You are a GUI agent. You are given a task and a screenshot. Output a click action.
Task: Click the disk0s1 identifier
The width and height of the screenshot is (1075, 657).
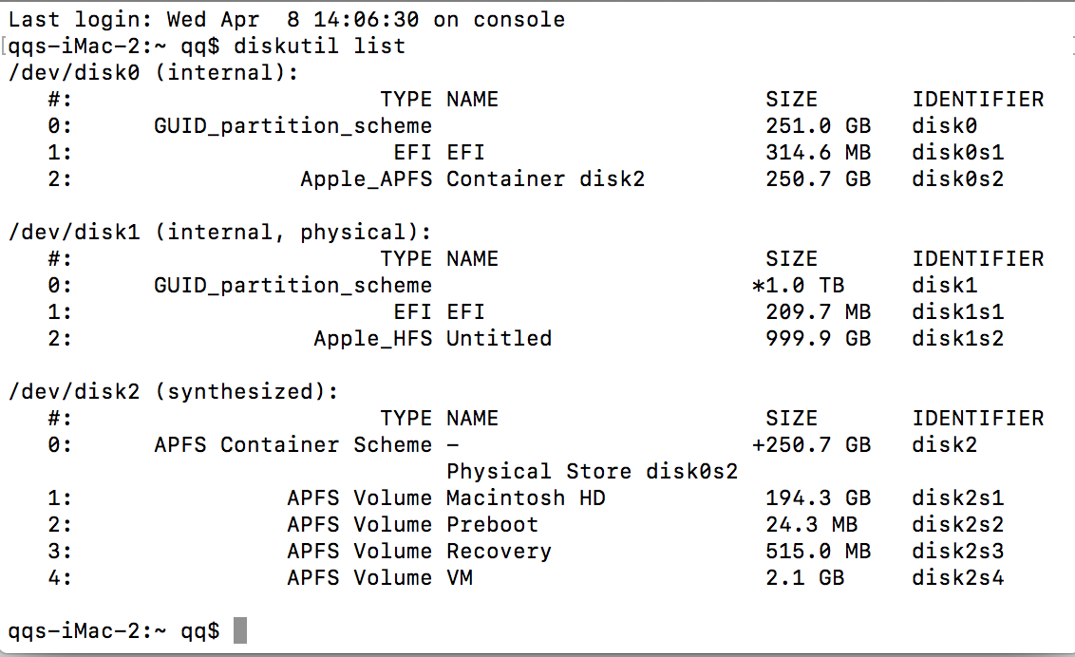[958, 152]
